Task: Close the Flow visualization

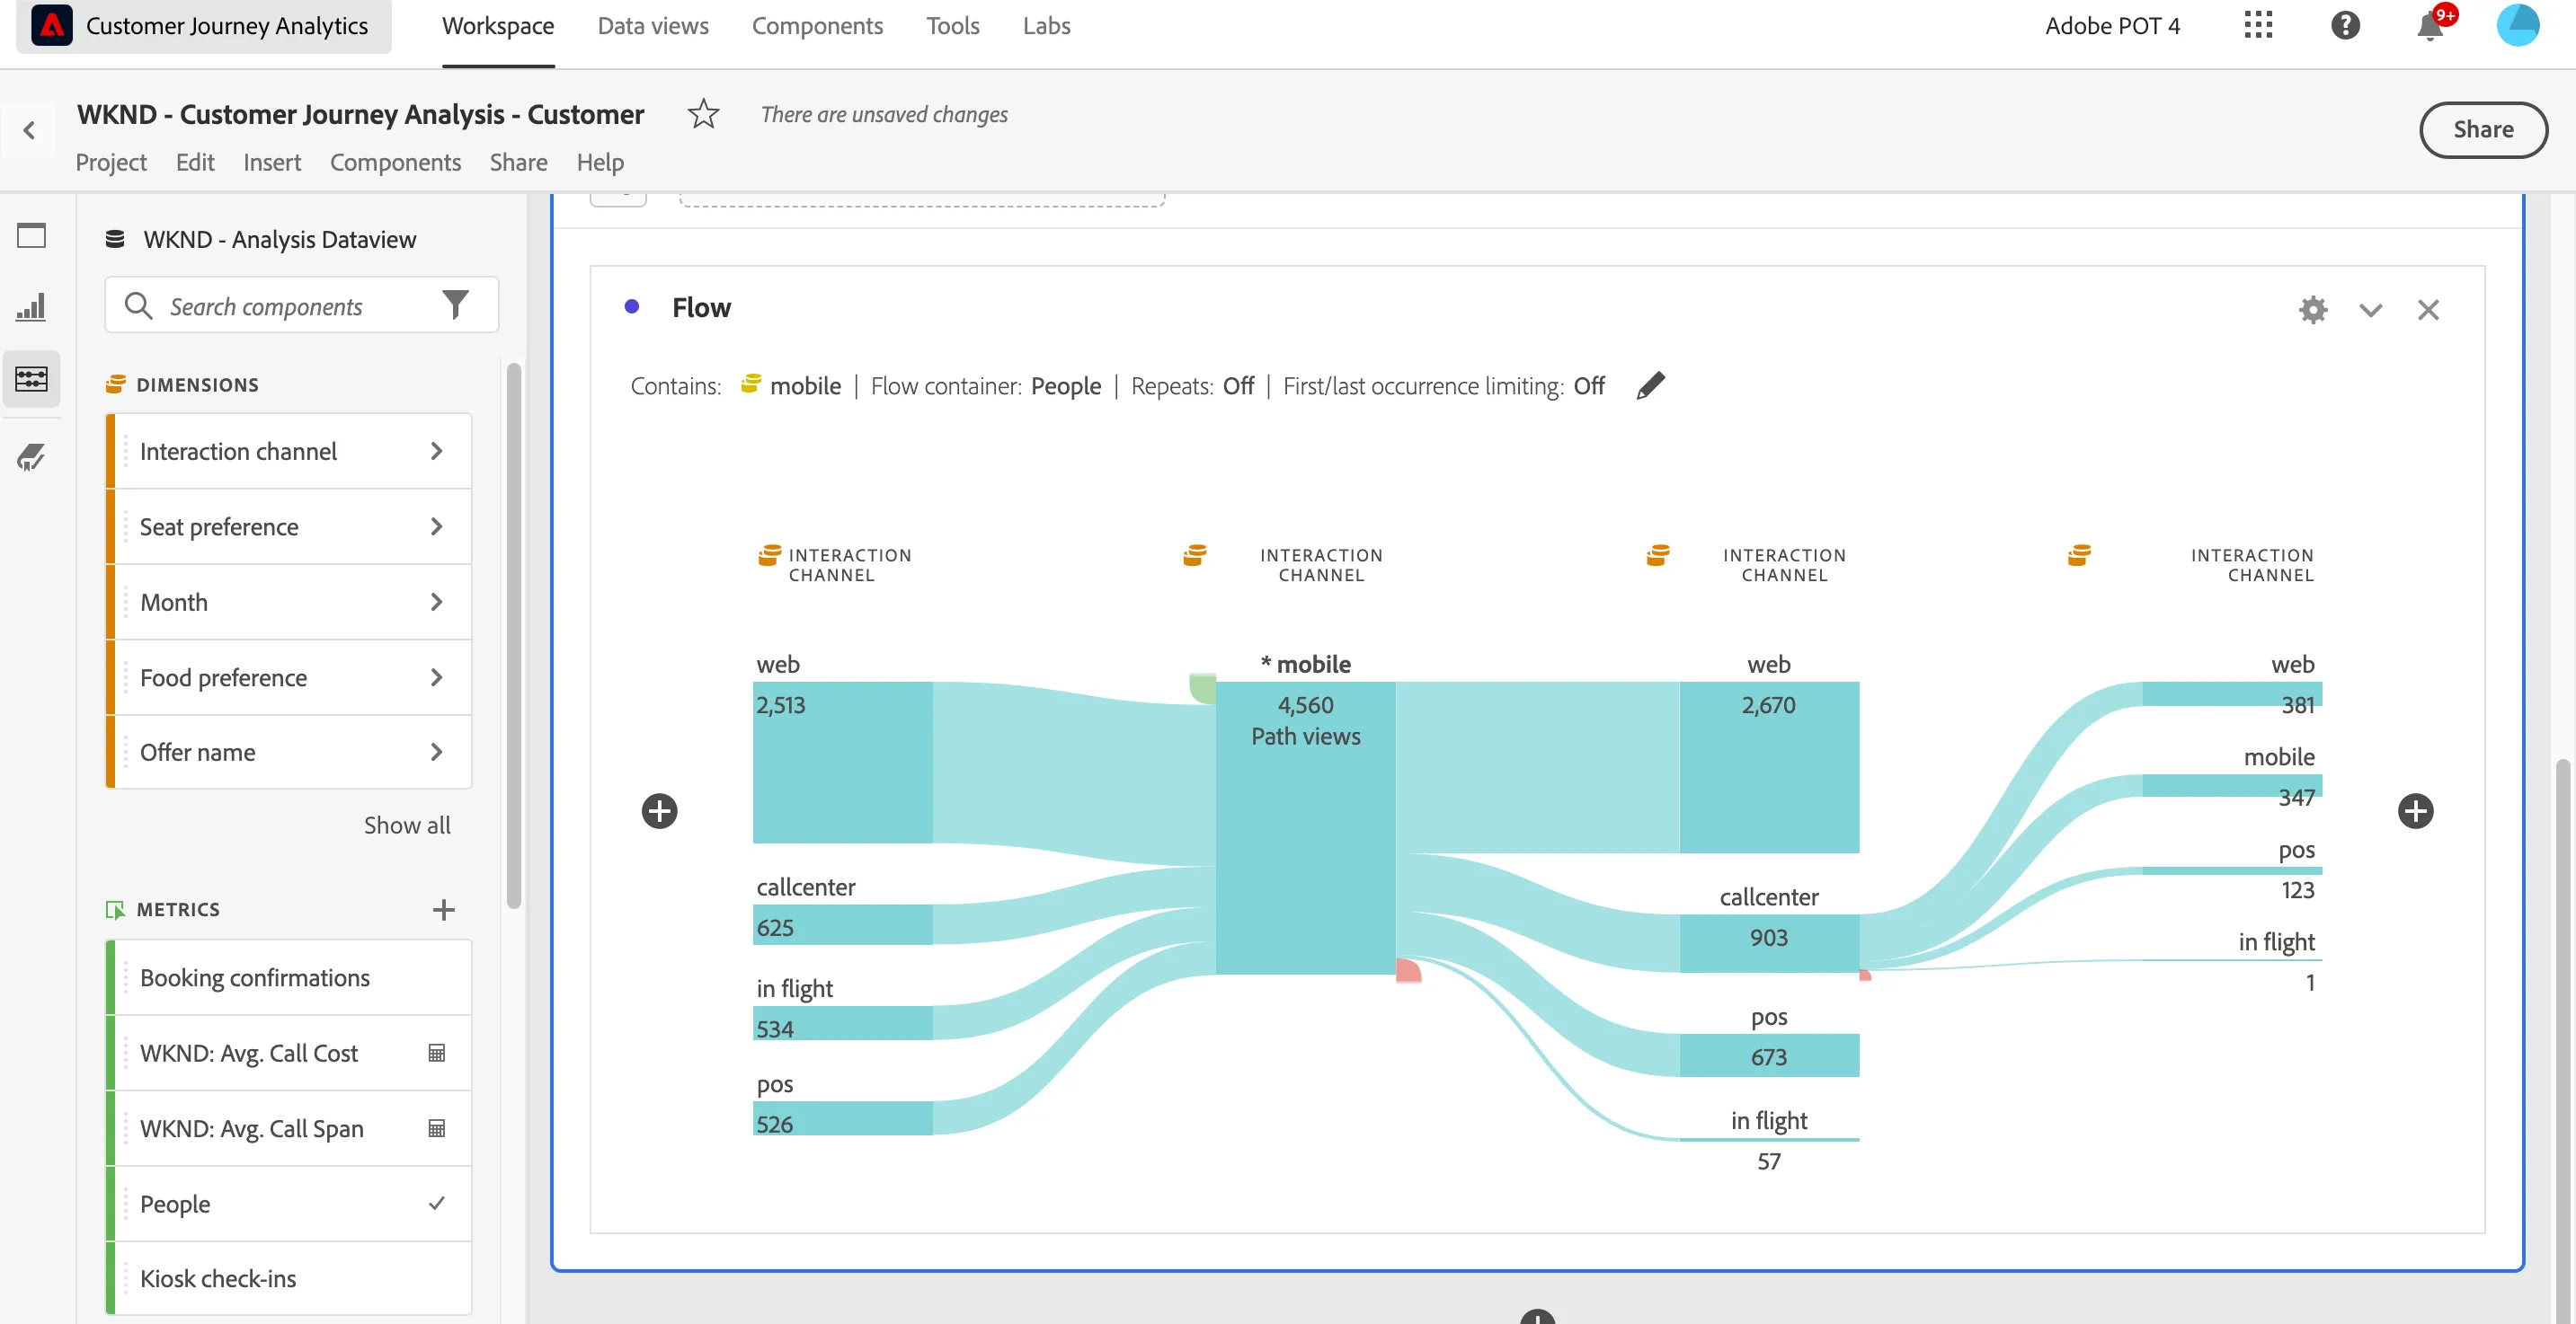Action: pos(2428,310)
